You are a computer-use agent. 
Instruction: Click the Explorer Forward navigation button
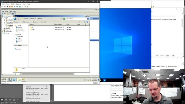[x=17, y=19]
